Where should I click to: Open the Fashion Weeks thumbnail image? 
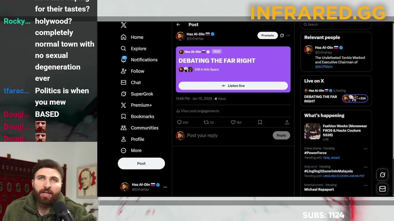[x=312, y=131]
